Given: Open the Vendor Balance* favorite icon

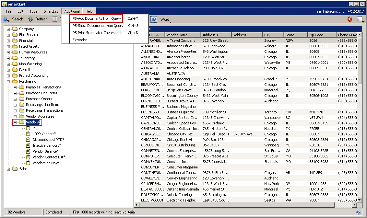Looking at the screenshot, I should (28, 151).
